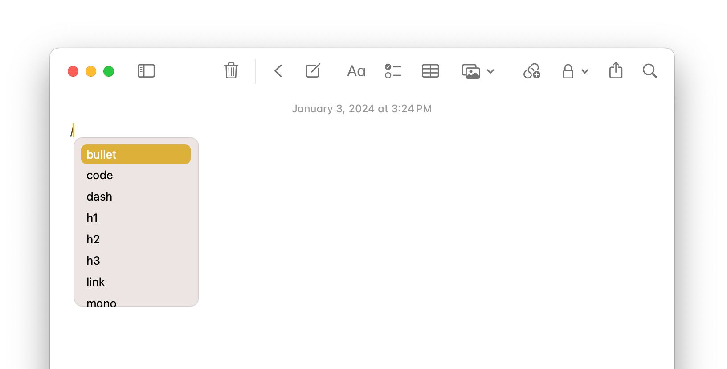Viewport: 727px width, 369px height.
Task: Choose dash from suggestion list
Action: [x=136, y=197]
